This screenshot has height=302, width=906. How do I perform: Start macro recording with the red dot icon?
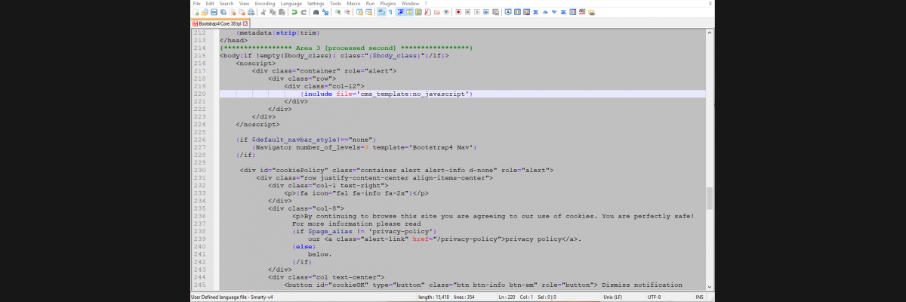tap(458, 12)
